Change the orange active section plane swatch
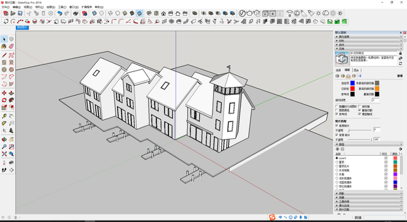407x222 pixels. (377, 89)
